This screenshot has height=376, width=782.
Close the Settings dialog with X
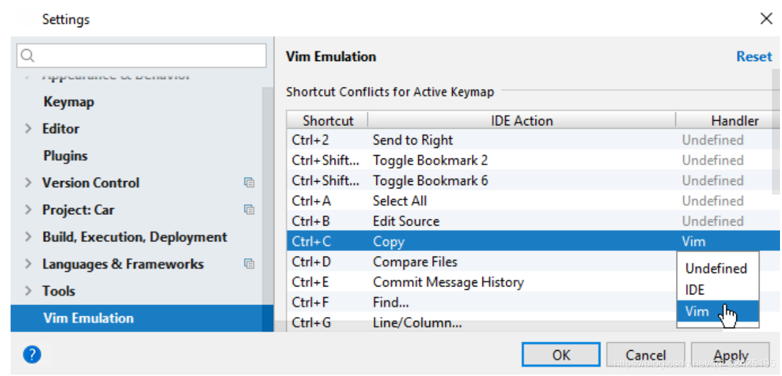tap(766, 19)
